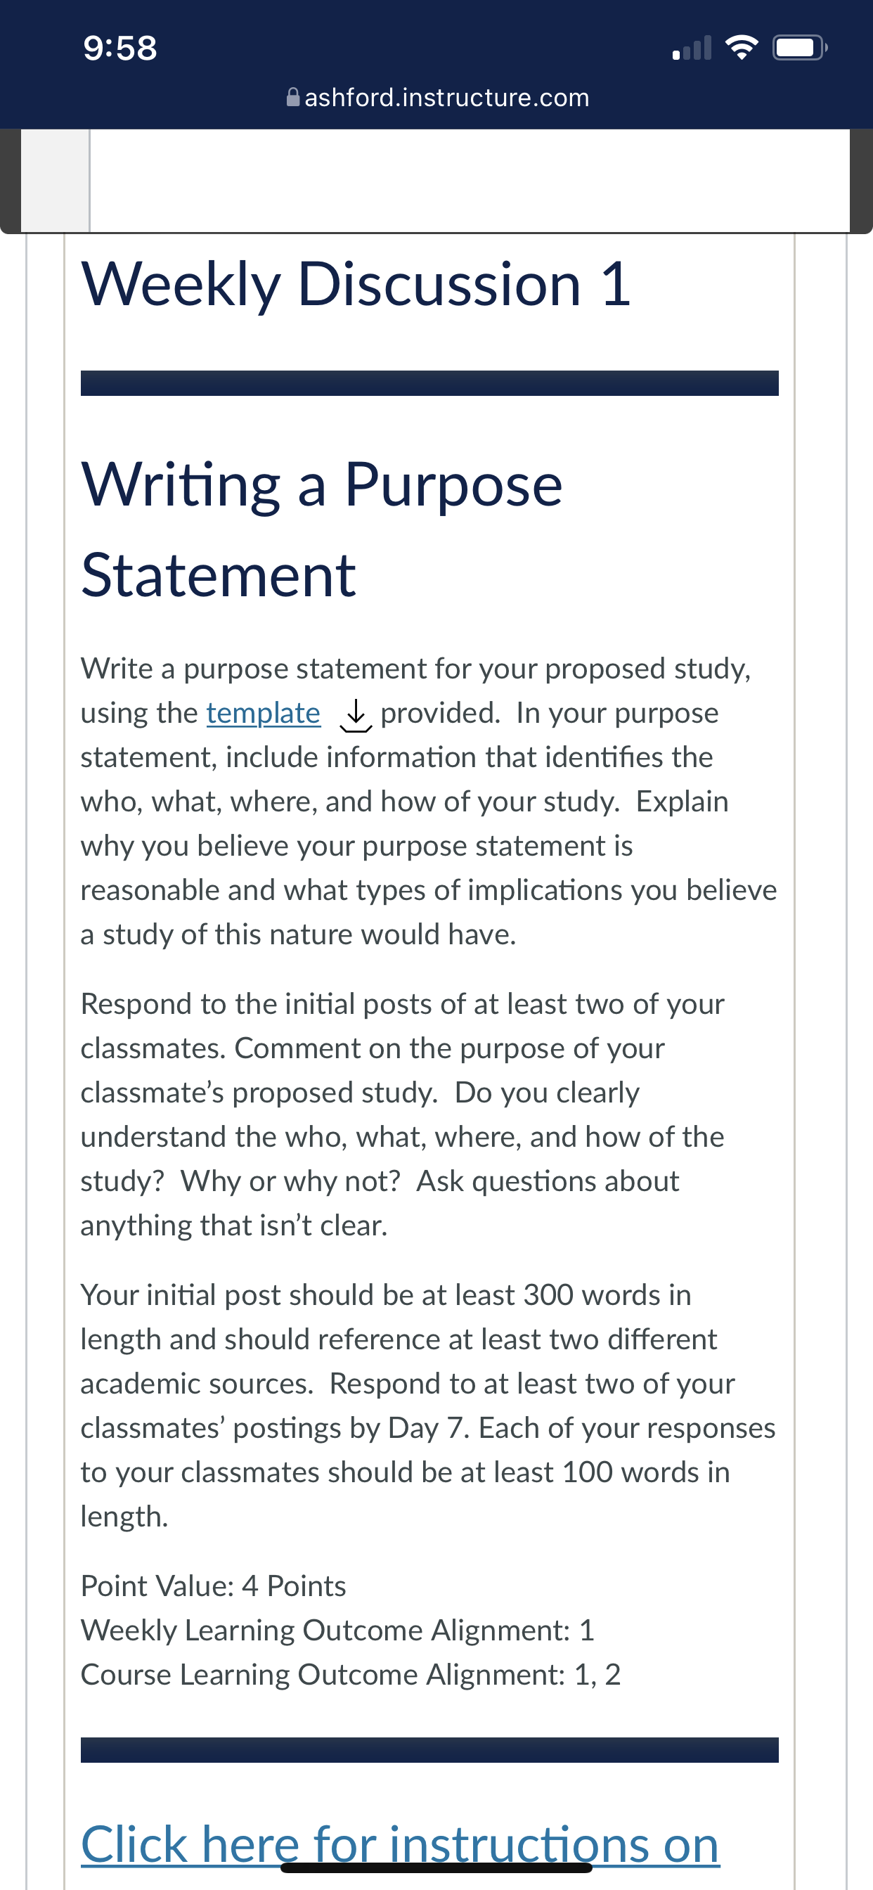Tap the Weekly Discussion 1 heading

click(x=356, y=285)
